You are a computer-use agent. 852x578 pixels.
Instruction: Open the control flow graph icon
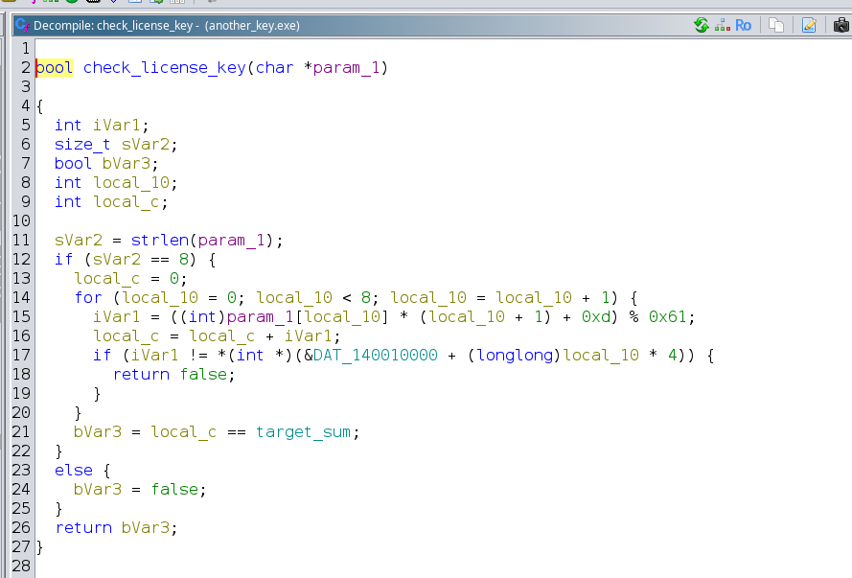click(x=722, y=25)
